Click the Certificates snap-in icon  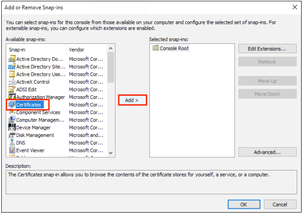tap(12, 105)
